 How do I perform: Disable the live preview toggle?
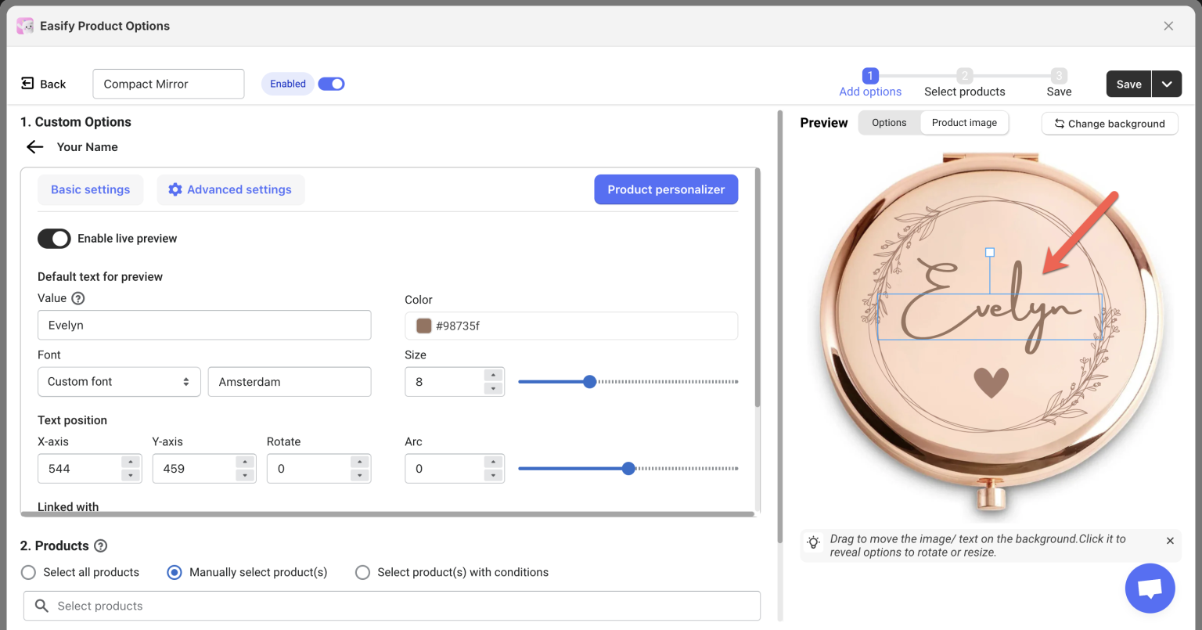54,239
